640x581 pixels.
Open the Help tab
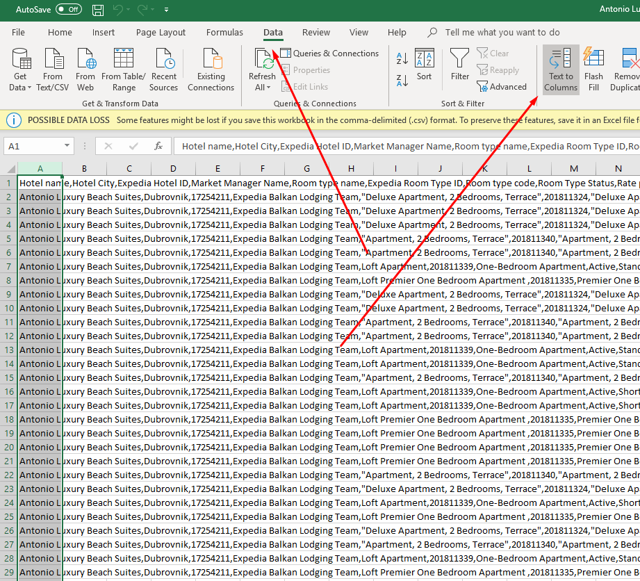pyautogui.click(x=397, y=32)
